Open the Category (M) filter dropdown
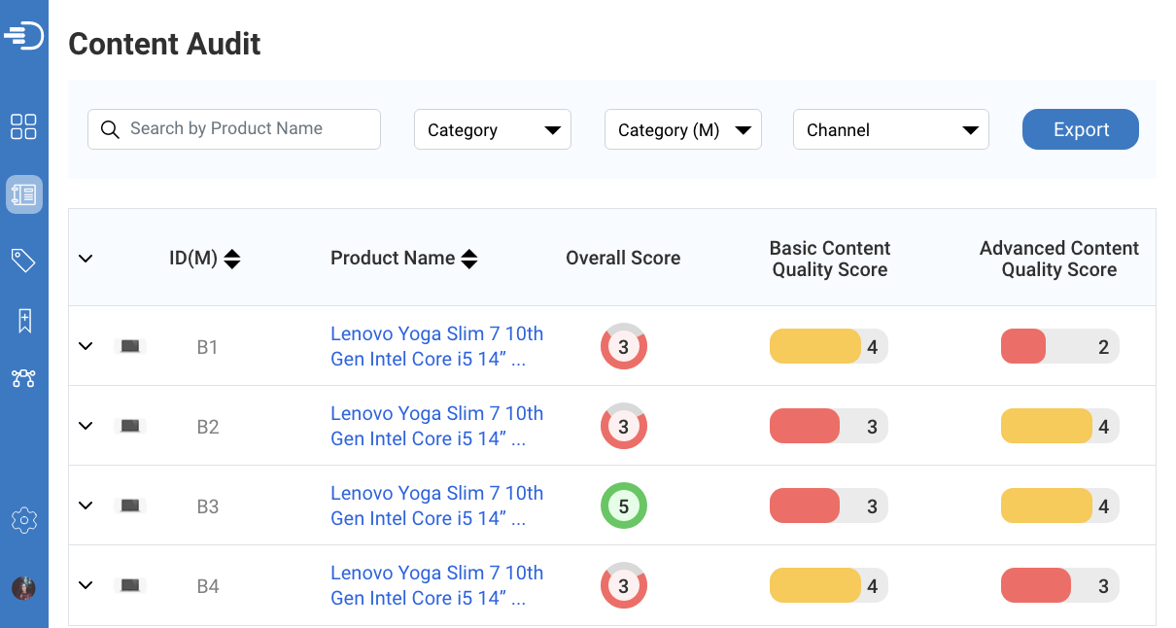1176x628 pixels. (x=682, y=128)
